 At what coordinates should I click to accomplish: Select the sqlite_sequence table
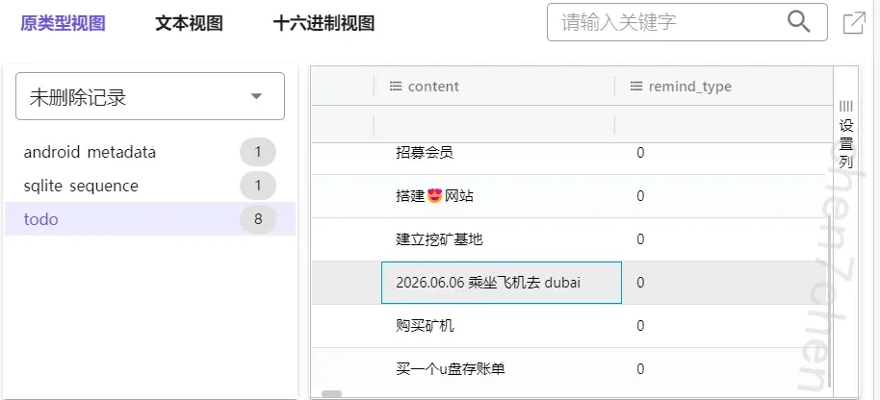point(81,186)
